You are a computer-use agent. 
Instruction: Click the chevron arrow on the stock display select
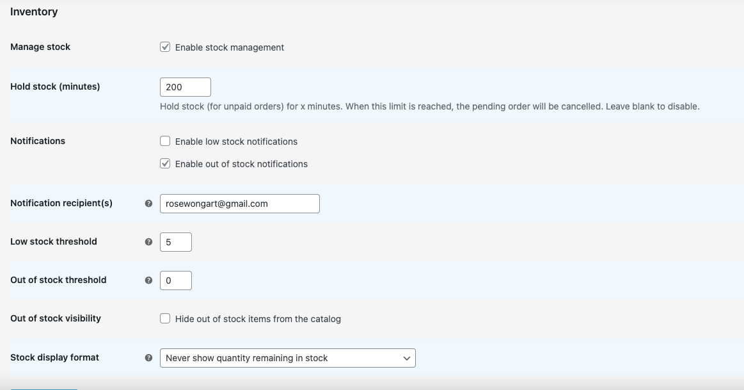click(407, 359)
